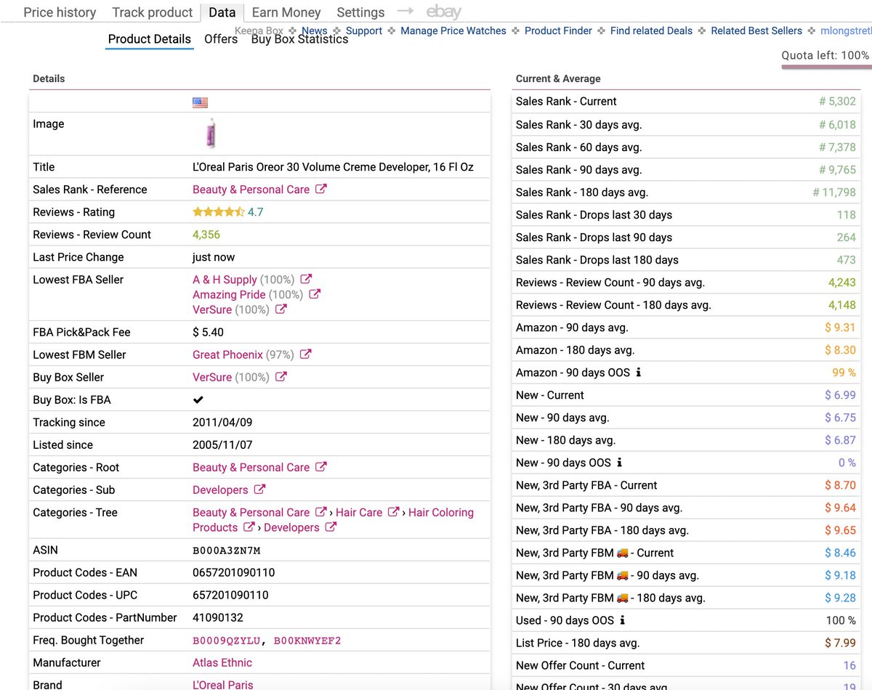Viewport: 872px width, 690px height.
Task: Open external link icon beside Sales Rank Reference
Action: [321, 189]
